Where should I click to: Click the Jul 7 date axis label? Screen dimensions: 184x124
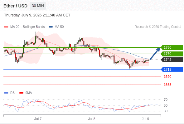pos(38,119)
